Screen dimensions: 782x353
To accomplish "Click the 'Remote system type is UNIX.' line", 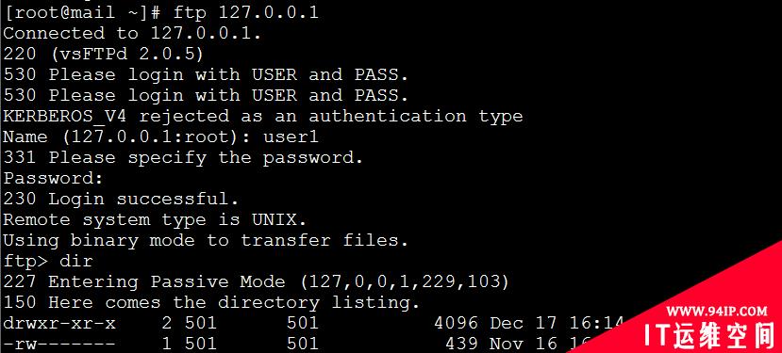I will click(155, 219).
